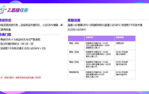Click the condition '100≤闭环增量GMV<1000'
149x94 pixels.
pos(98,45)
